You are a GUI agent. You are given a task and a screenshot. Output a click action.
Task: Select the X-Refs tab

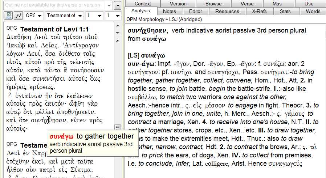pyautogui.click(x=259, y=11)
